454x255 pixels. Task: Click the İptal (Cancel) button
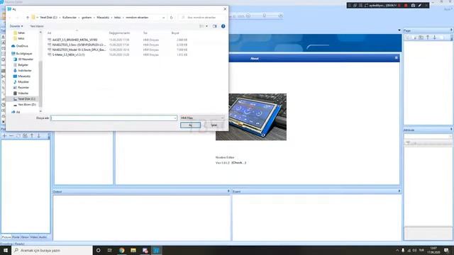click(214, 125)
